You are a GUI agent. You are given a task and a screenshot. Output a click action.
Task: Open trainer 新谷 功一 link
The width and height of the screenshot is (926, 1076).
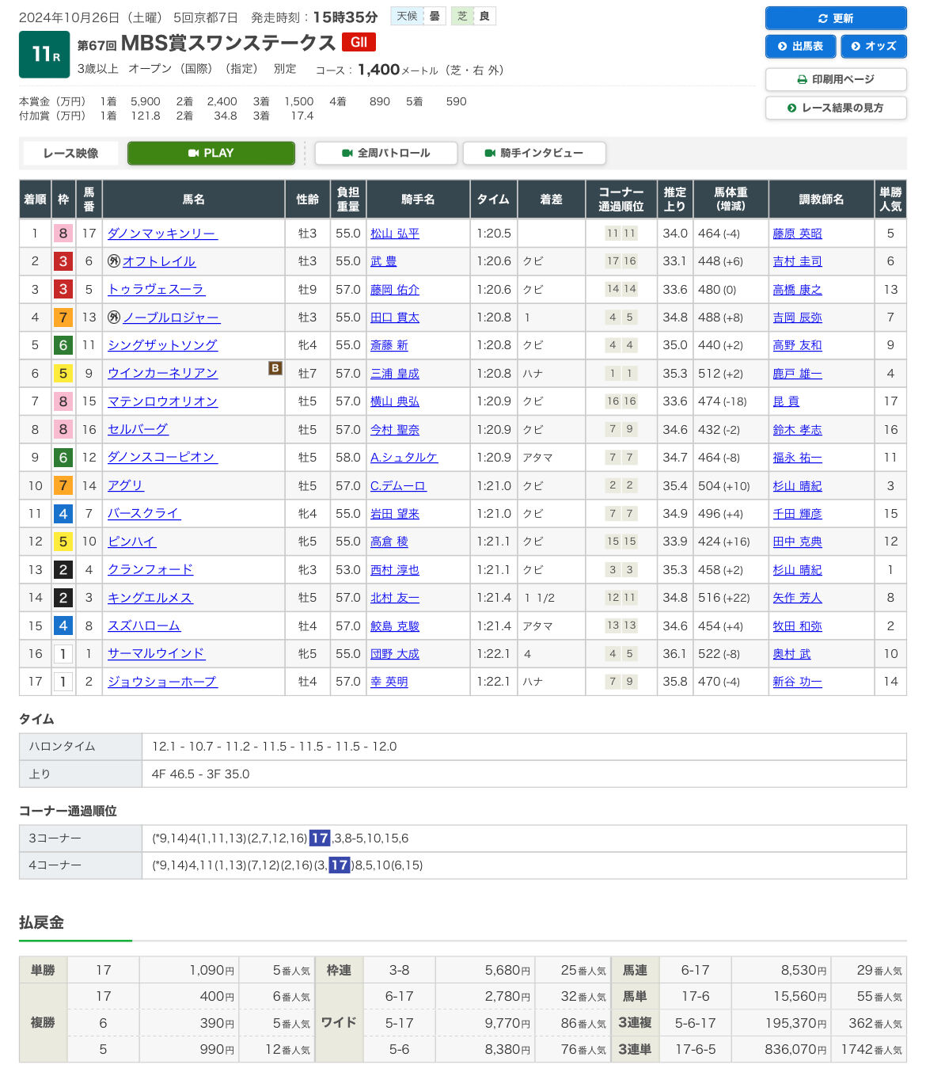[798, 682]
